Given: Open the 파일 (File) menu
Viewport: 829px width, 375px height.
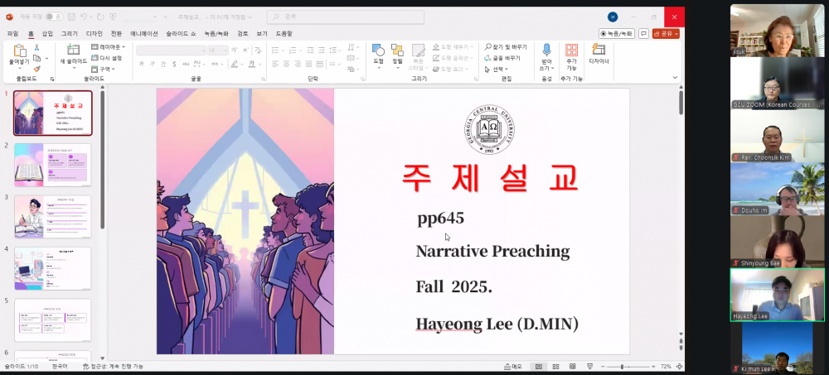Looking at the screenshot, I should [12, 33].
